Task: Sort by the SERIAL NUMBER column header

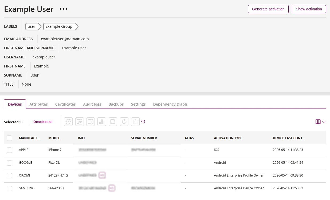Action: tap(144, 138)
